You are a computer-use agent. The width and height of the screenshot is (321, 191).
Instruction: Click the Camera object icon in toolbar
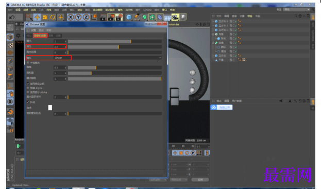pyautogui.click(x=175, y=17)
